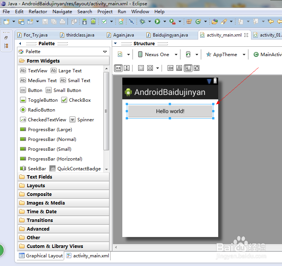
Task: Click the layout gravity grid icon
Action: [x=179, y=68]
